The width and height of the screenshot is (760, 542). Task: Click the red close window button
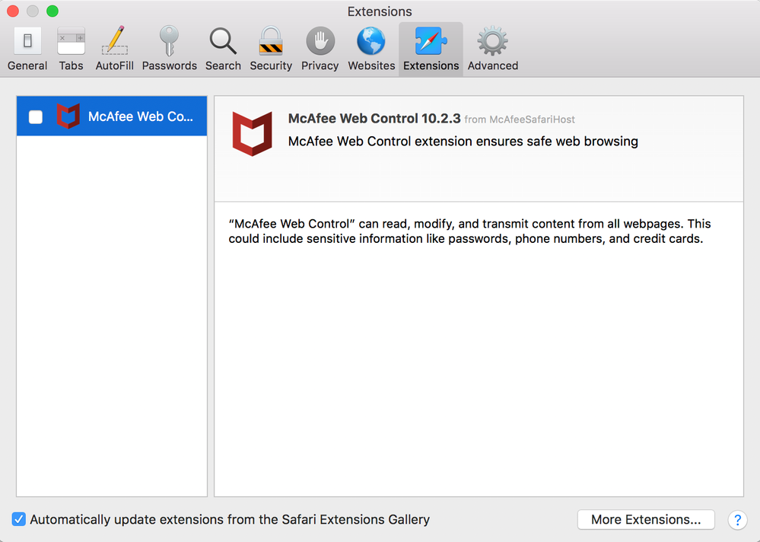13,11
